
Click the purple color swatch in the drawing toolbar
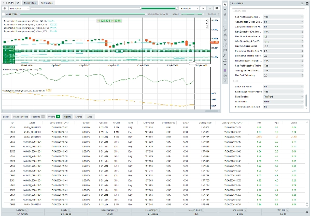coord(225,70)
